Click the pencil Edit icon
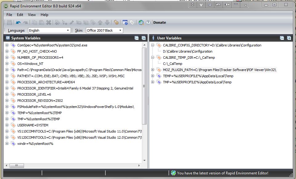The height and width of the screenshot is (179, 296). pyautogui.click(x=71, y=22)
